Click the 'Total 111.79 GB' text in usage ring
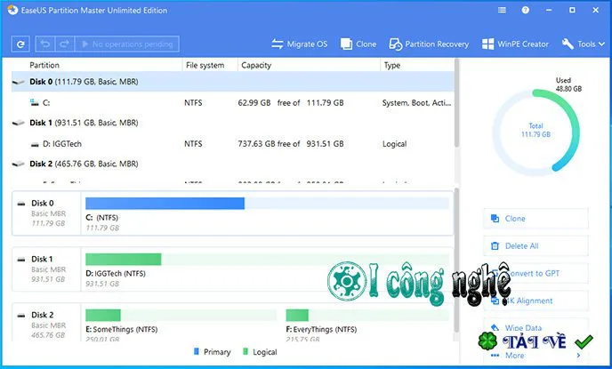612x369 pixels. tap(535, 131)
